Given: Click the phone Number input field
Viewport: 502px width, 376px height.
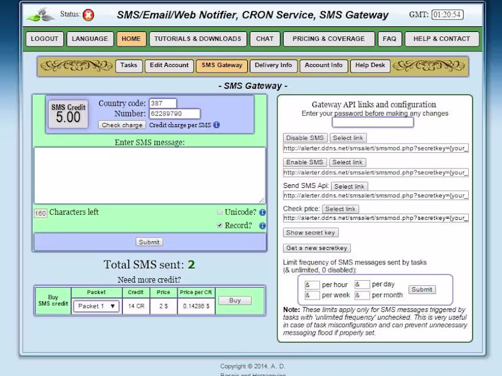Looking at the screenshot, I should click(x=175, y=113).
